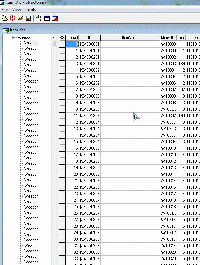Click the red reload warning toolbar icon

13,18
